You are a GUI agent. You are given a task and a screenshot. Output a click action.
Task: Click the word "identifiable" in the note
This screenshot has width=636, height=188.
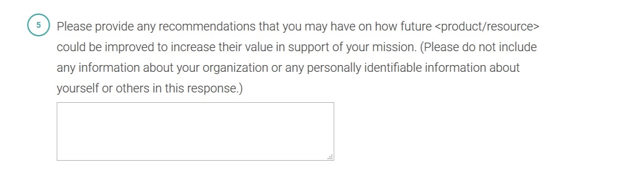[393, 68]
